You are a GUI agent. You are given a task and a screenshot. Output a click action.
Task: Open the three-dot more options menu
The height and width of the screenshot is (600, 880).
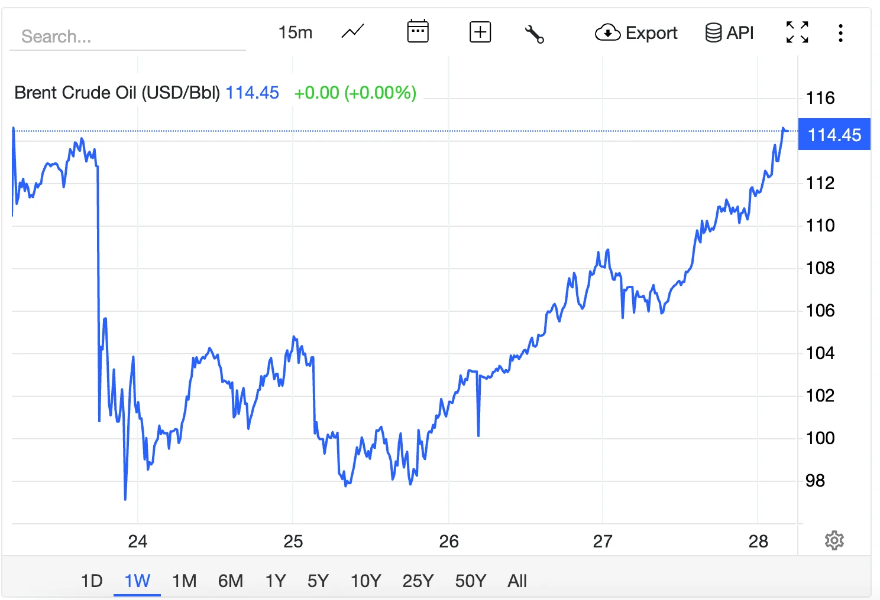tap(840, 33)
